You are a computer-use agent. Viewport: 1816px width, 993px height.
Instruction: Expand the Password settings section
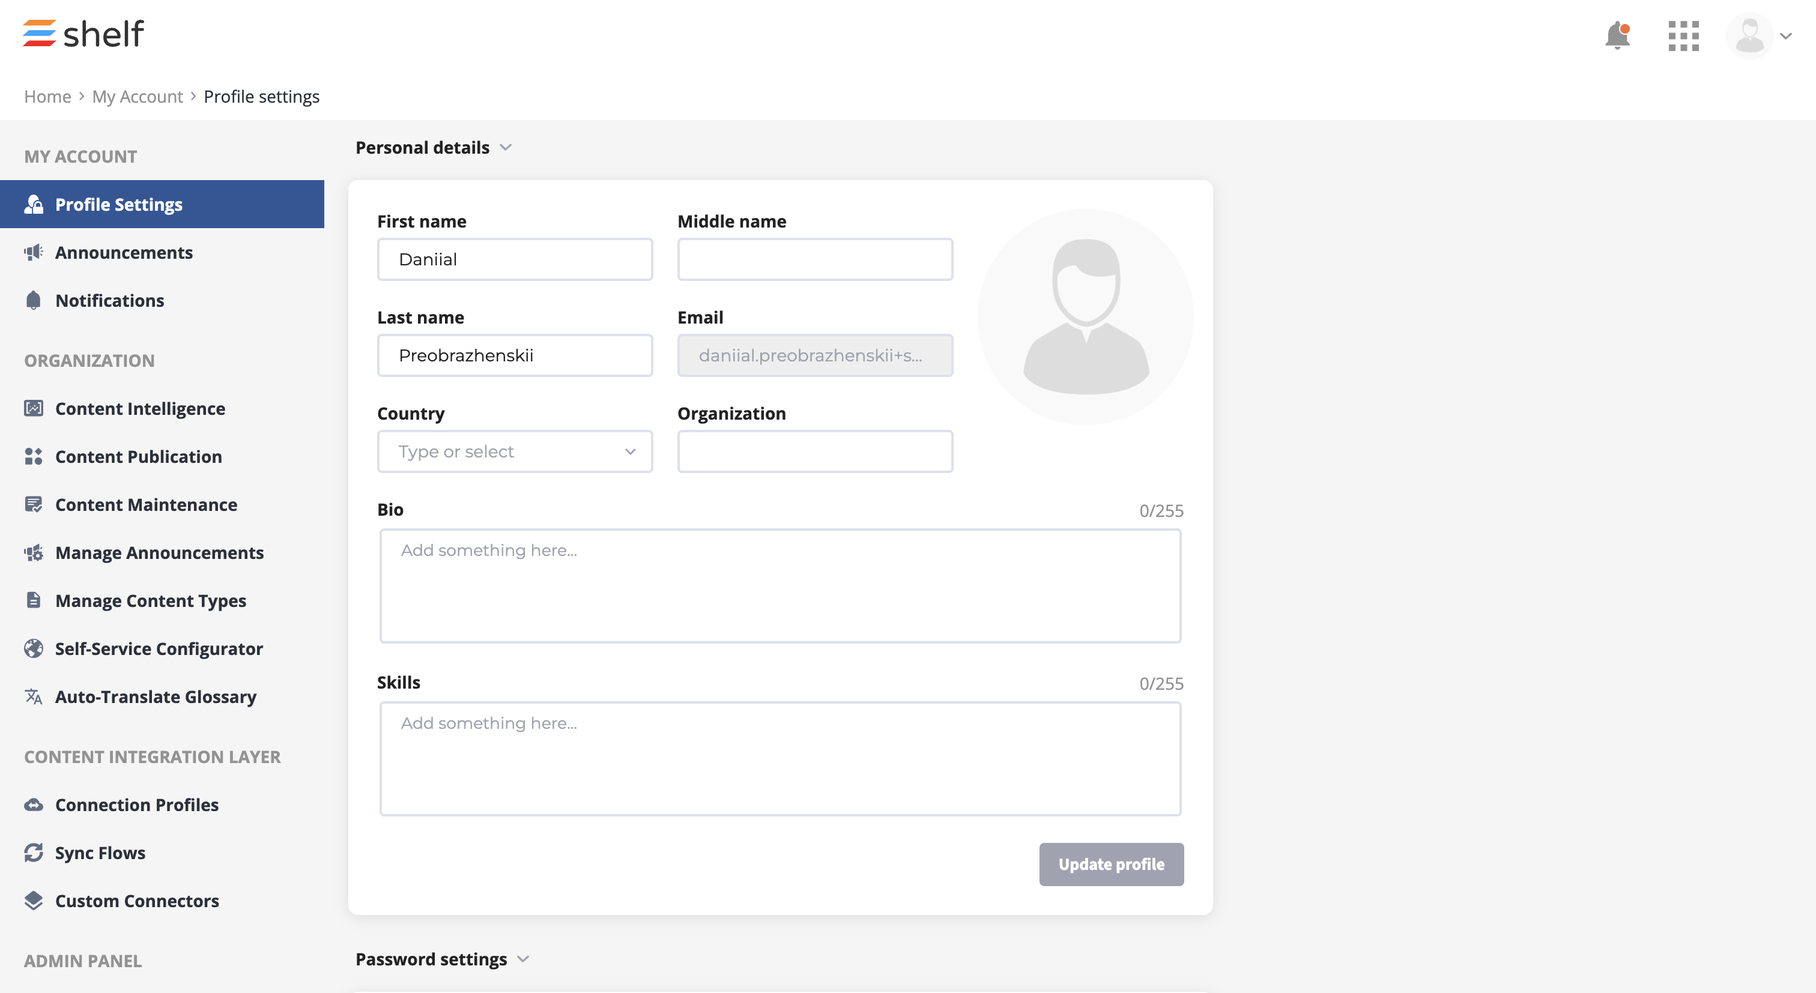(442, 959)
